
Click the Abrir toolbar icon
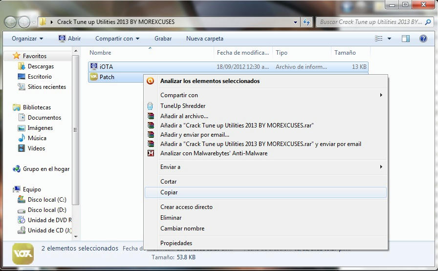point(62,39)
